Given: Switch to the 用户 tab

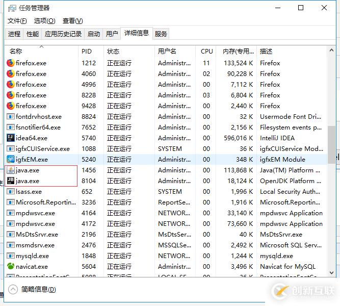Looking at the screenshot, I should click(x=112, y=34).
